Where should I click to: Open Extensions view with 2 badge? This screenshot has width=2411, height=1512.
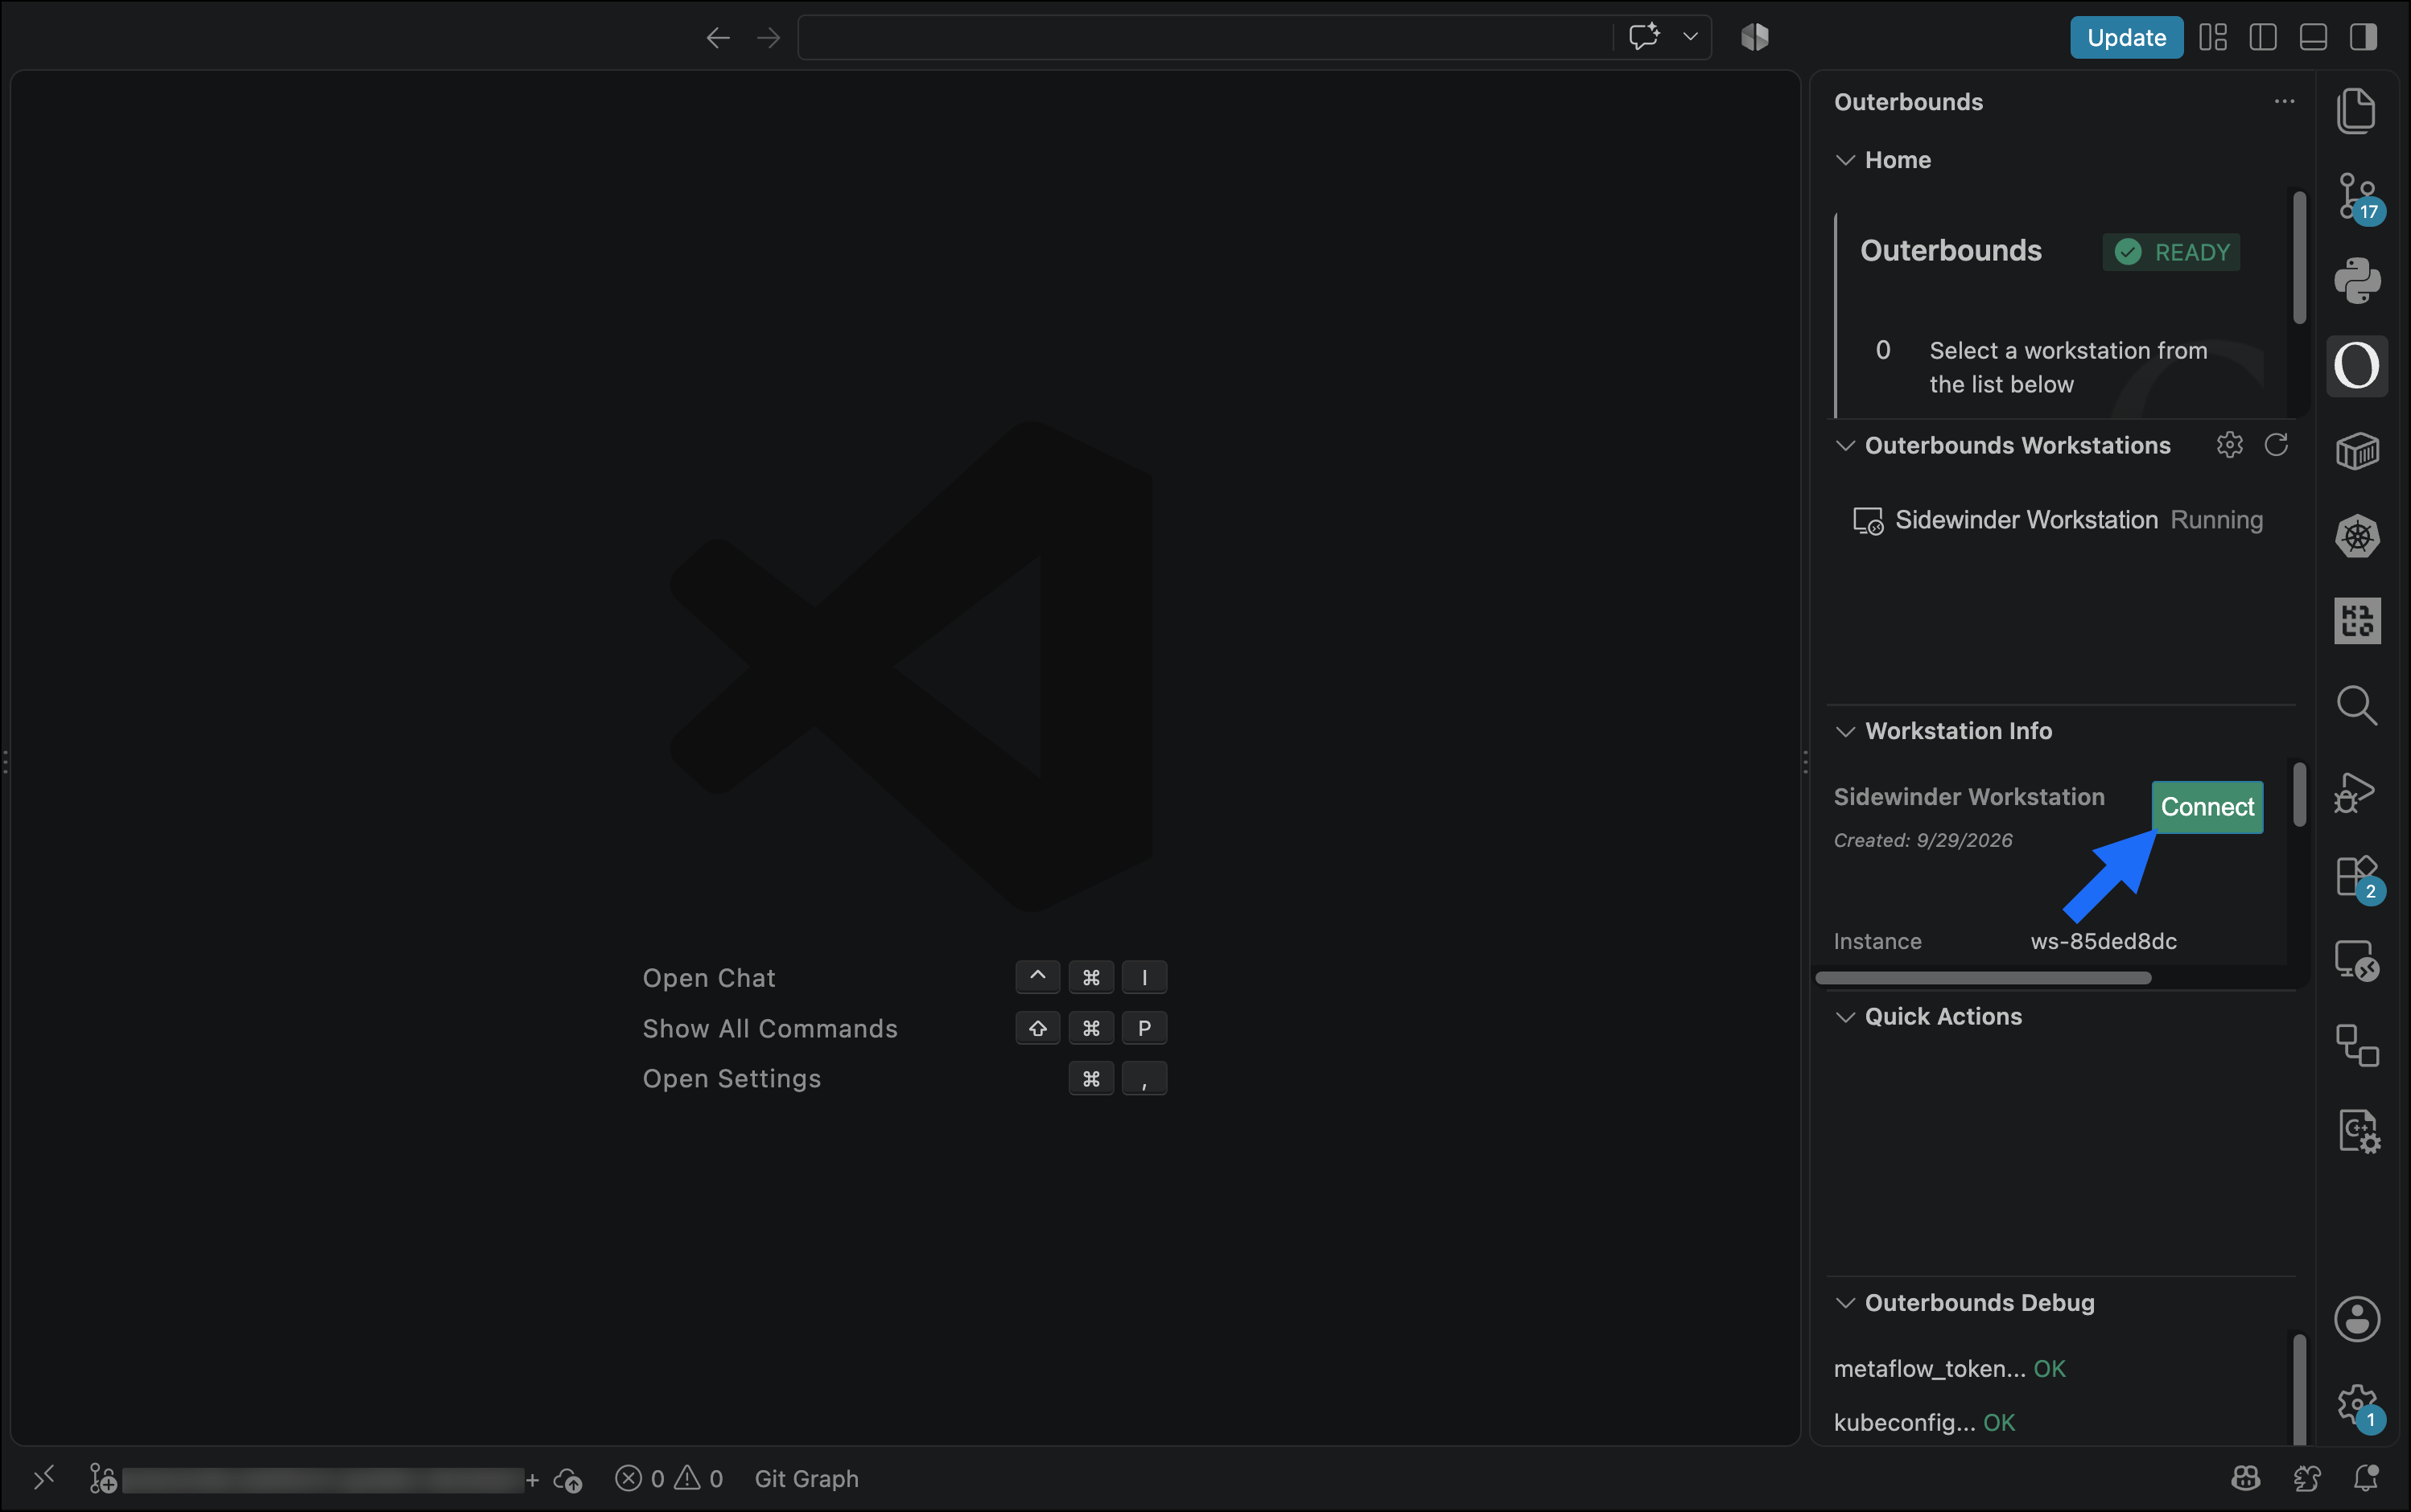2358,878
